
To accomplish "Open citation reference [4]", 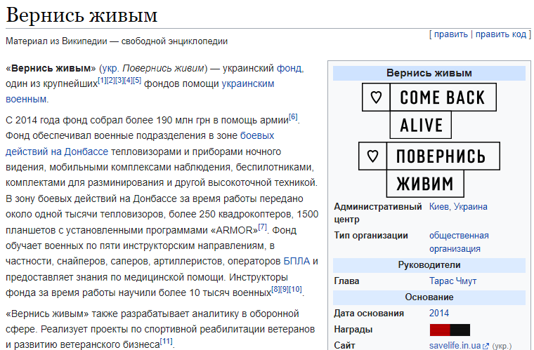I will (x=128, y=80).
